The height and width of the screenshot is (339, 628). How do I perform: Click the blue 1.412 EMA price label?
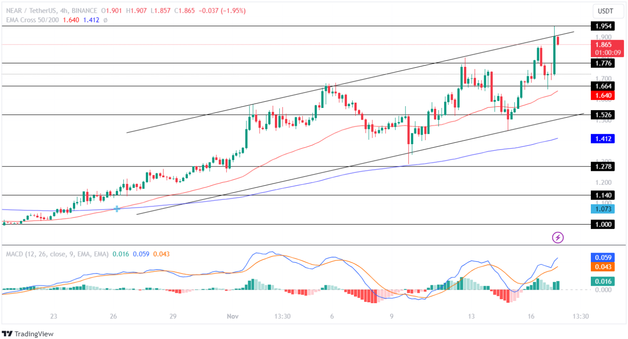[x=602, y=139]
